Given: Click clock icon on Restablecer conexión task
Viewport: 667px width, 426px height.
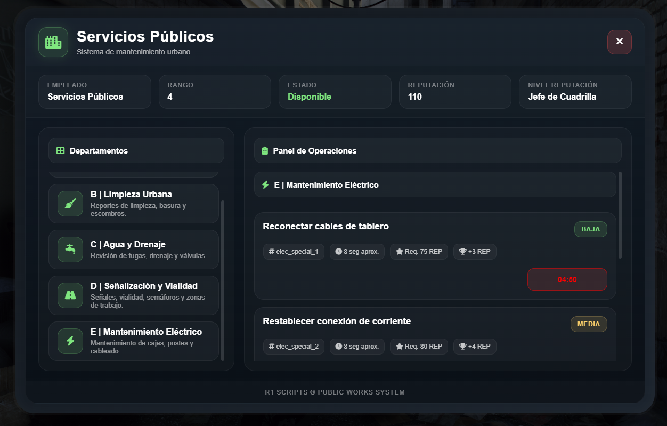Looking at the screenshot, I should pyautogui.click(x=339, y=347).
